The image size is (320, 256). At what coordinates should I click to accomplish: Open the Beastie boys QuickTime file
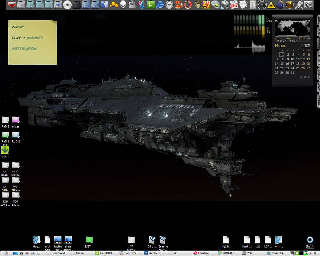pos(163,244)
